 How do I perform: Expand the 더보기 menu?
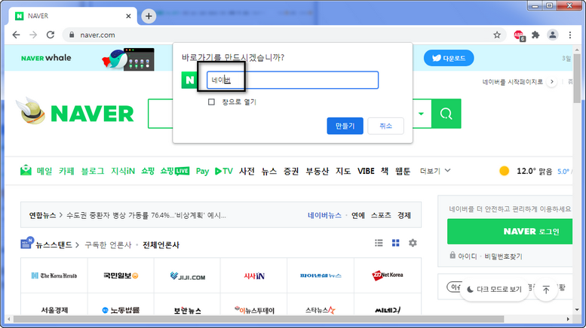435,171
